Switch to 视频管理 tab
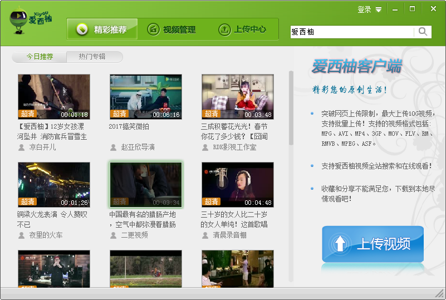 [x=171, y=29]
